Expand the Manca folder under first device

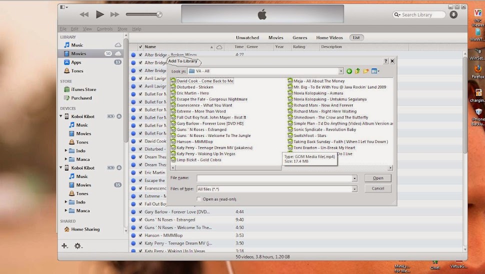tap(65, 159)
